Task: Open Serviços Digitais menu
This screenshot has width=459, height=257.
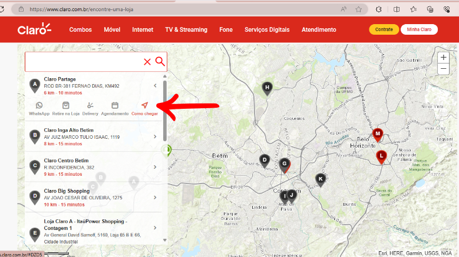Action: click(x=267, y=29)
